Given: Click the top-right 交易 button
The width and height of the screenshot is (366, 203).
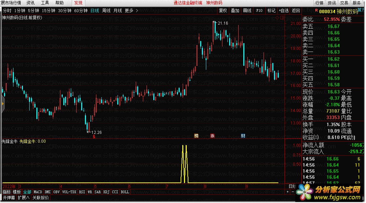Looking at the screenshot, I should pos(344,3).
